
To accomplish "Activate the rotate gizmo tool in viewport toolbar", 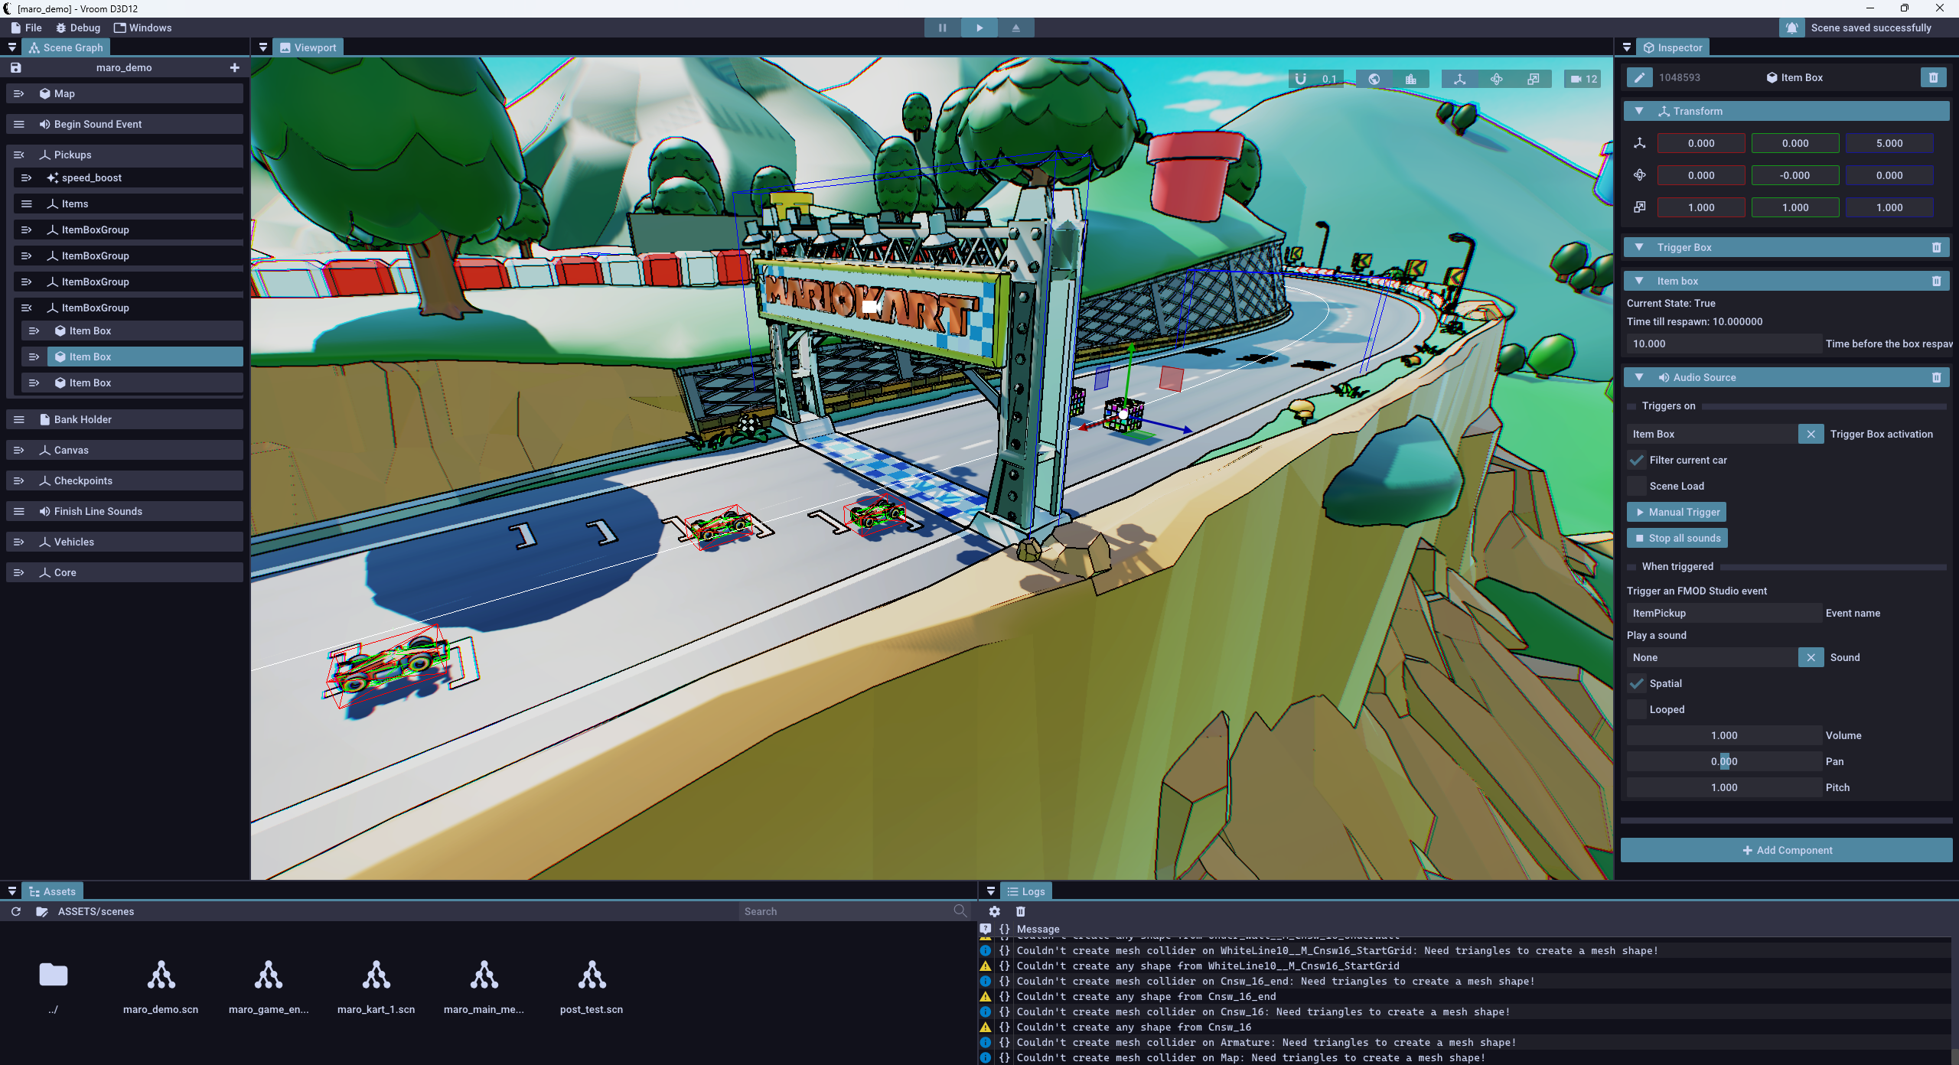I will pyautogui.click(x=1497, y=79).
